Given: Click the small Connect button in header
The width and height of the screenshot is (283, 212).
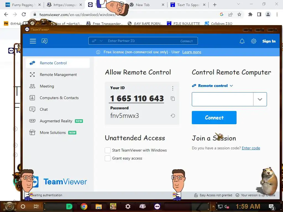Looking at the screenshot, I should 187,41.
